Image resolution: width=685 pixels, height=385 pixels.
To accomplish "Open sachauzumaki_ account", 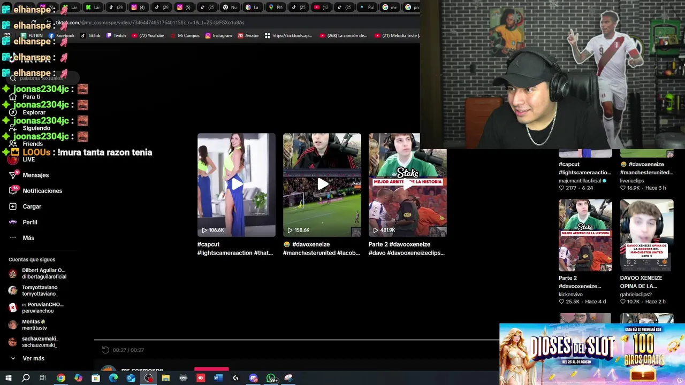I will (34, 342).
